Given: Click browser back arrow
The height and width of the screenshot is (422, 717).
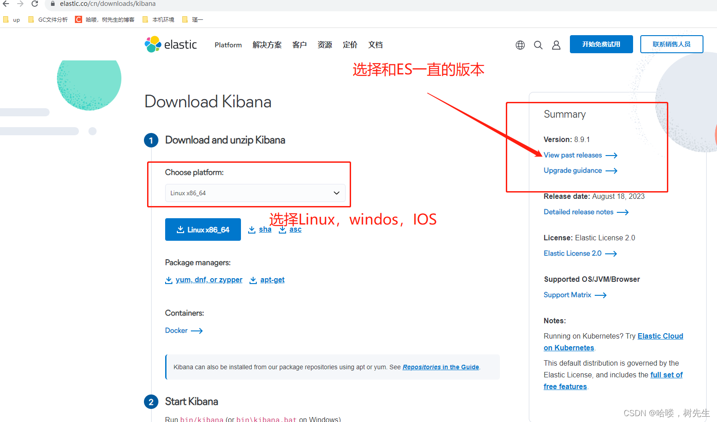Looking at the screenshot, I should [6, 4].
